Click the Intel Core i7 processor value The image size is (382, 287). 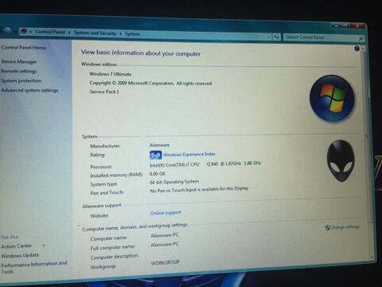pyautogui.click(x=205, y=164)
